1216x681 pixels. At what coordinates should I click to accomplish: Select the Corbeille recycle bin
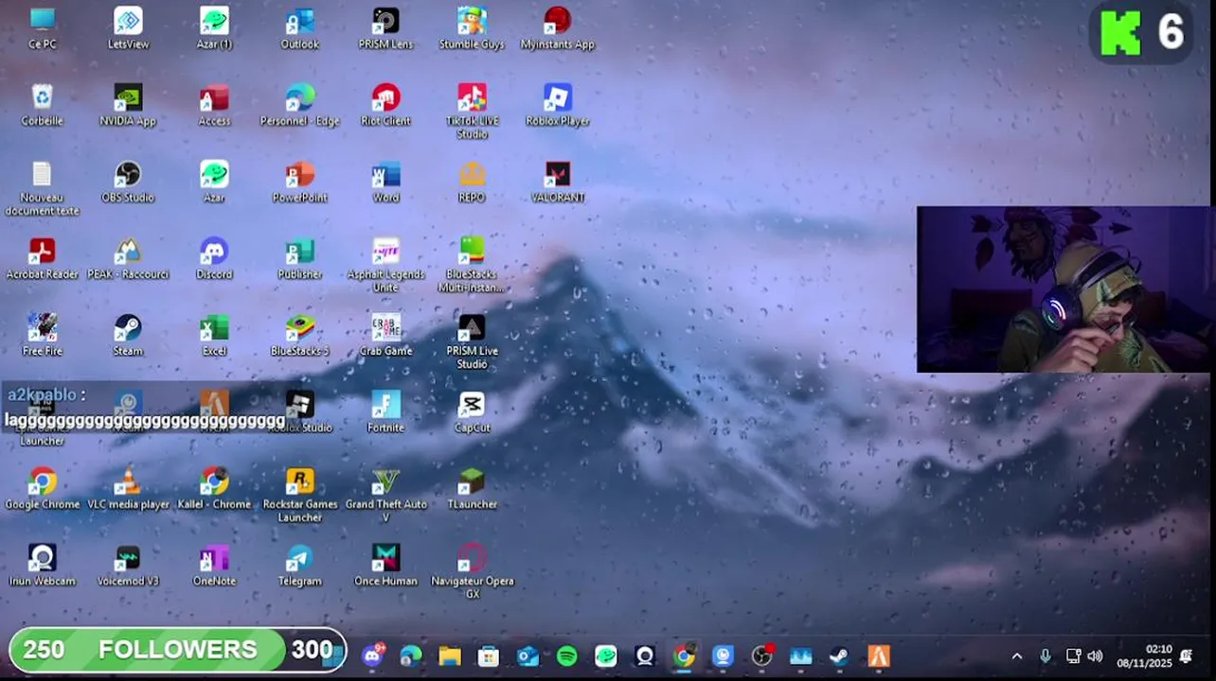[x=42, y=104]
